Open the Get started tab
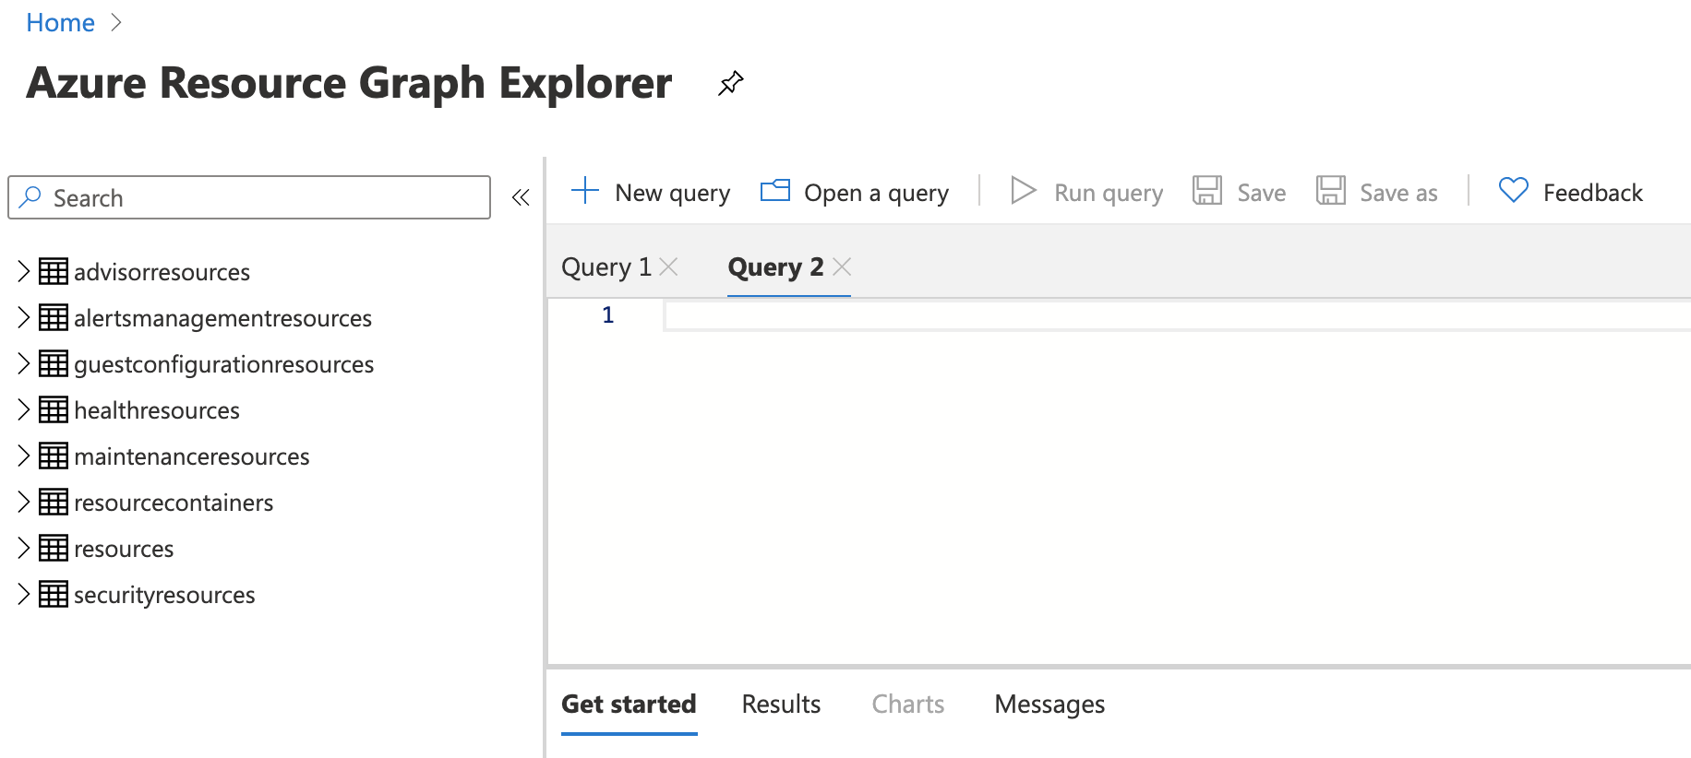1691x758 pixels. [x=629, y=705]
